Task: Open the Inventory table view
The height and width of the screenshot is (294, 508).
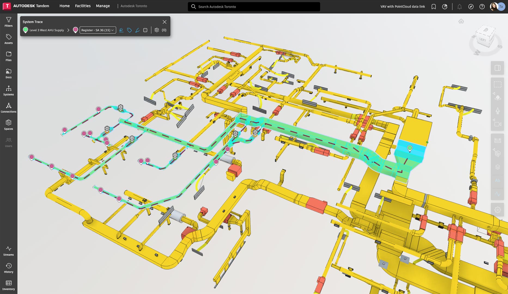Action: coord(8,285)
